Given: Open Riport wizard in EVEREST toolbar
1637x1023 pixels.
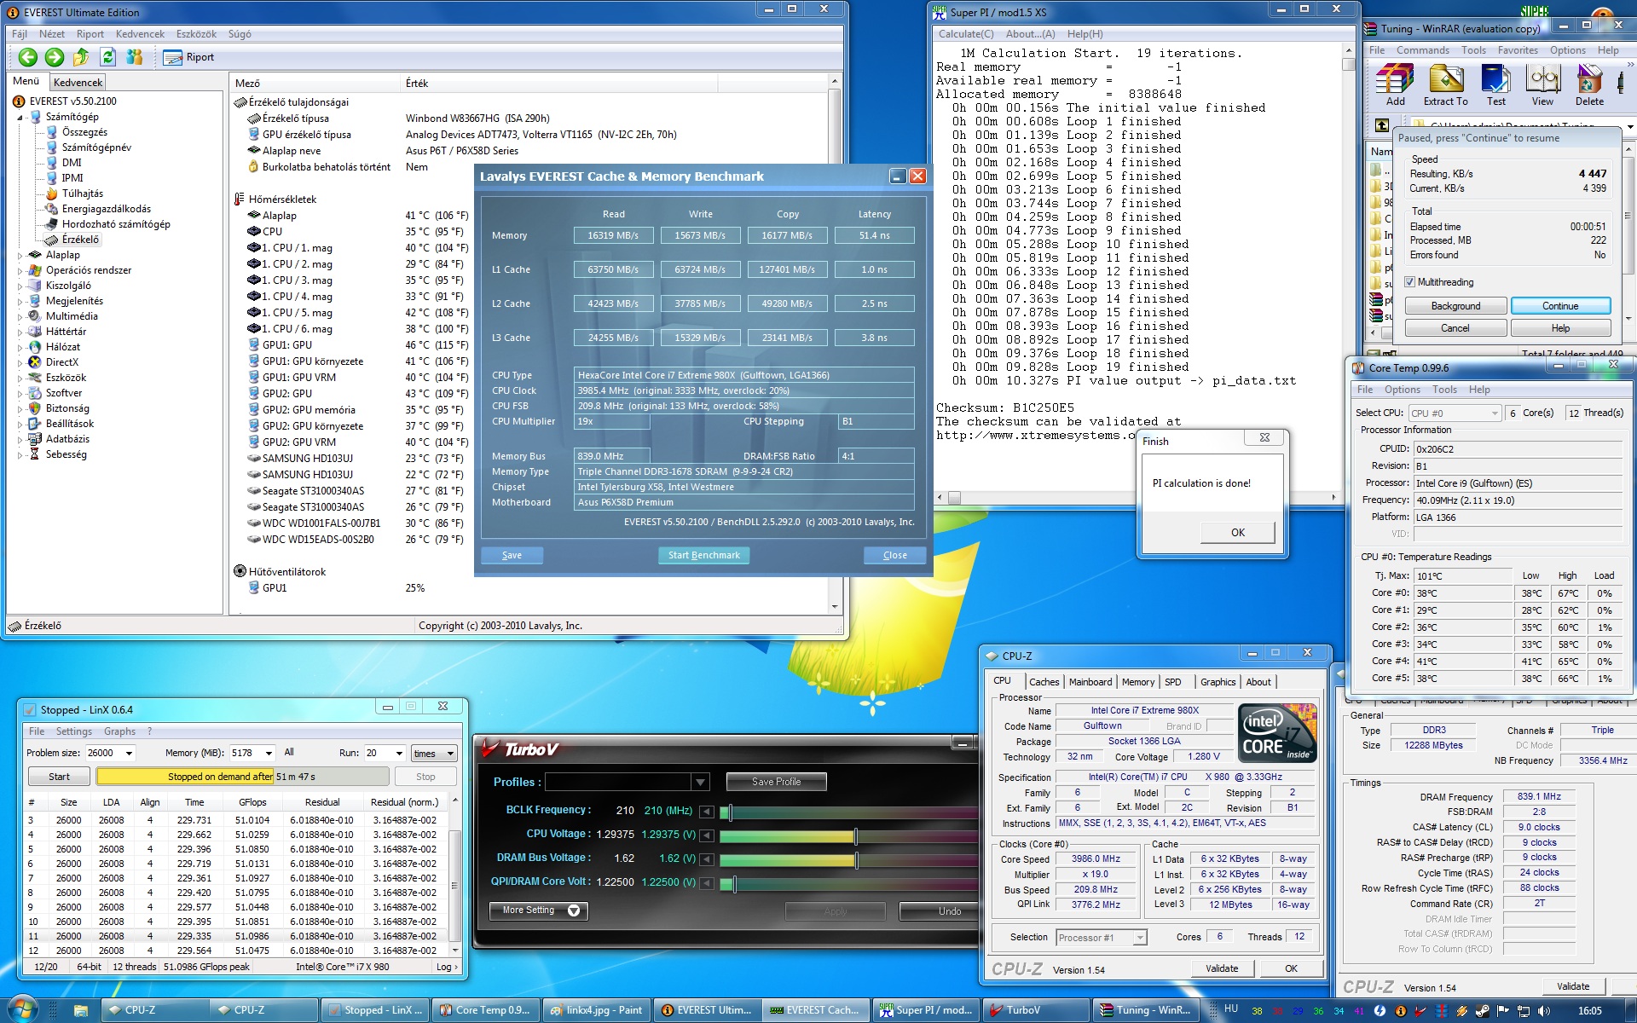Looking at the screenshot, I should coord(189,57).
